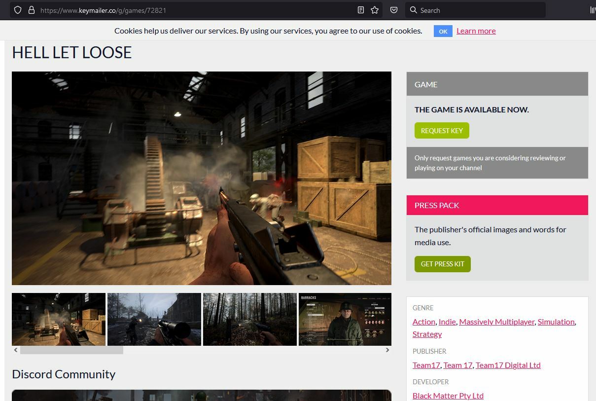Open the Massively Multiplayer genre link
Screen dimensions: 596x401
pos(497,322)
